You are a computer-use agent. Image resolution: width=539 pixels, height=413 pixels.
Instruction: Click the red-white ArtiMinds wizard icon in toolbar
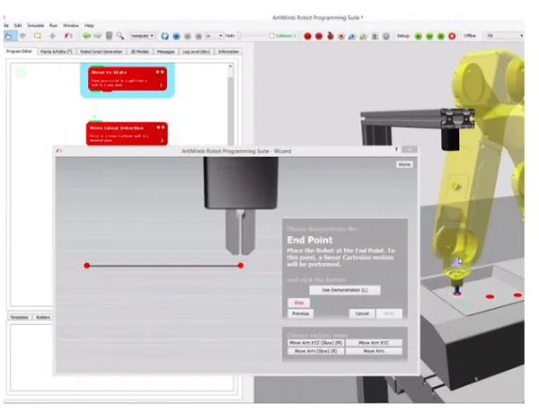68,36
